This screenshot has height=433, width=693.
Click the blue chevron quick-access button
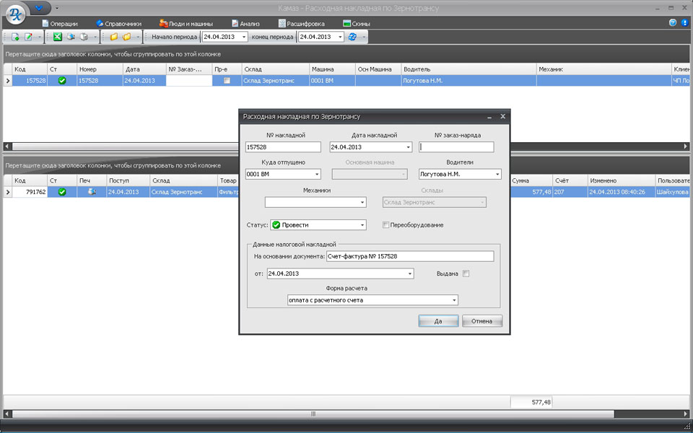(x=40, y=8)
